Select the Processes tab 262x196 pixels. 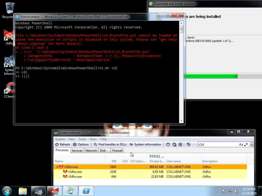[62, 150]
